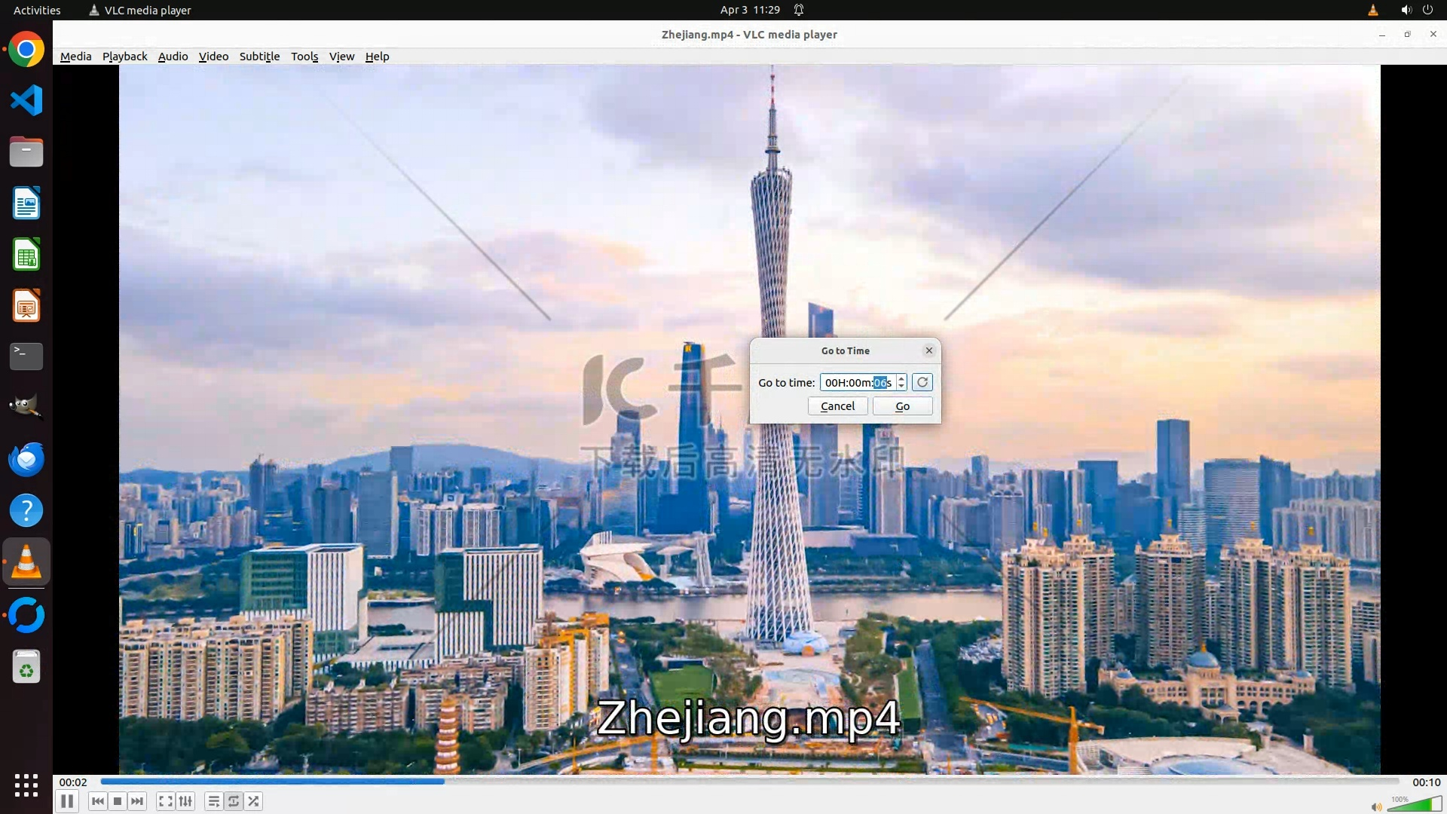Click the Go to time input field
This screenshot has width=1447, height=814.
click(x=857, y=383)
